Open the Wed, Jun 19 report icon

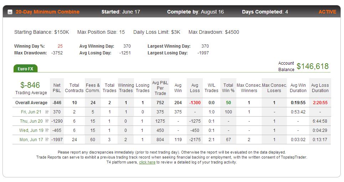pyautogui.click(x=47, y=130)
